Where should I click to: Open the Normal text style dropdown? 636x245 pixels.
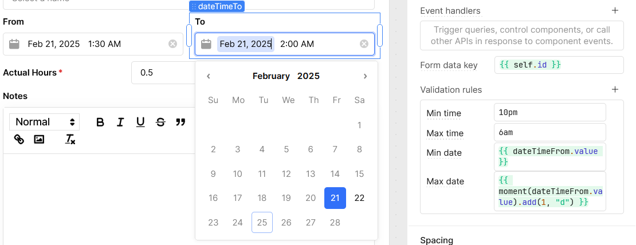tap(45, 122)
